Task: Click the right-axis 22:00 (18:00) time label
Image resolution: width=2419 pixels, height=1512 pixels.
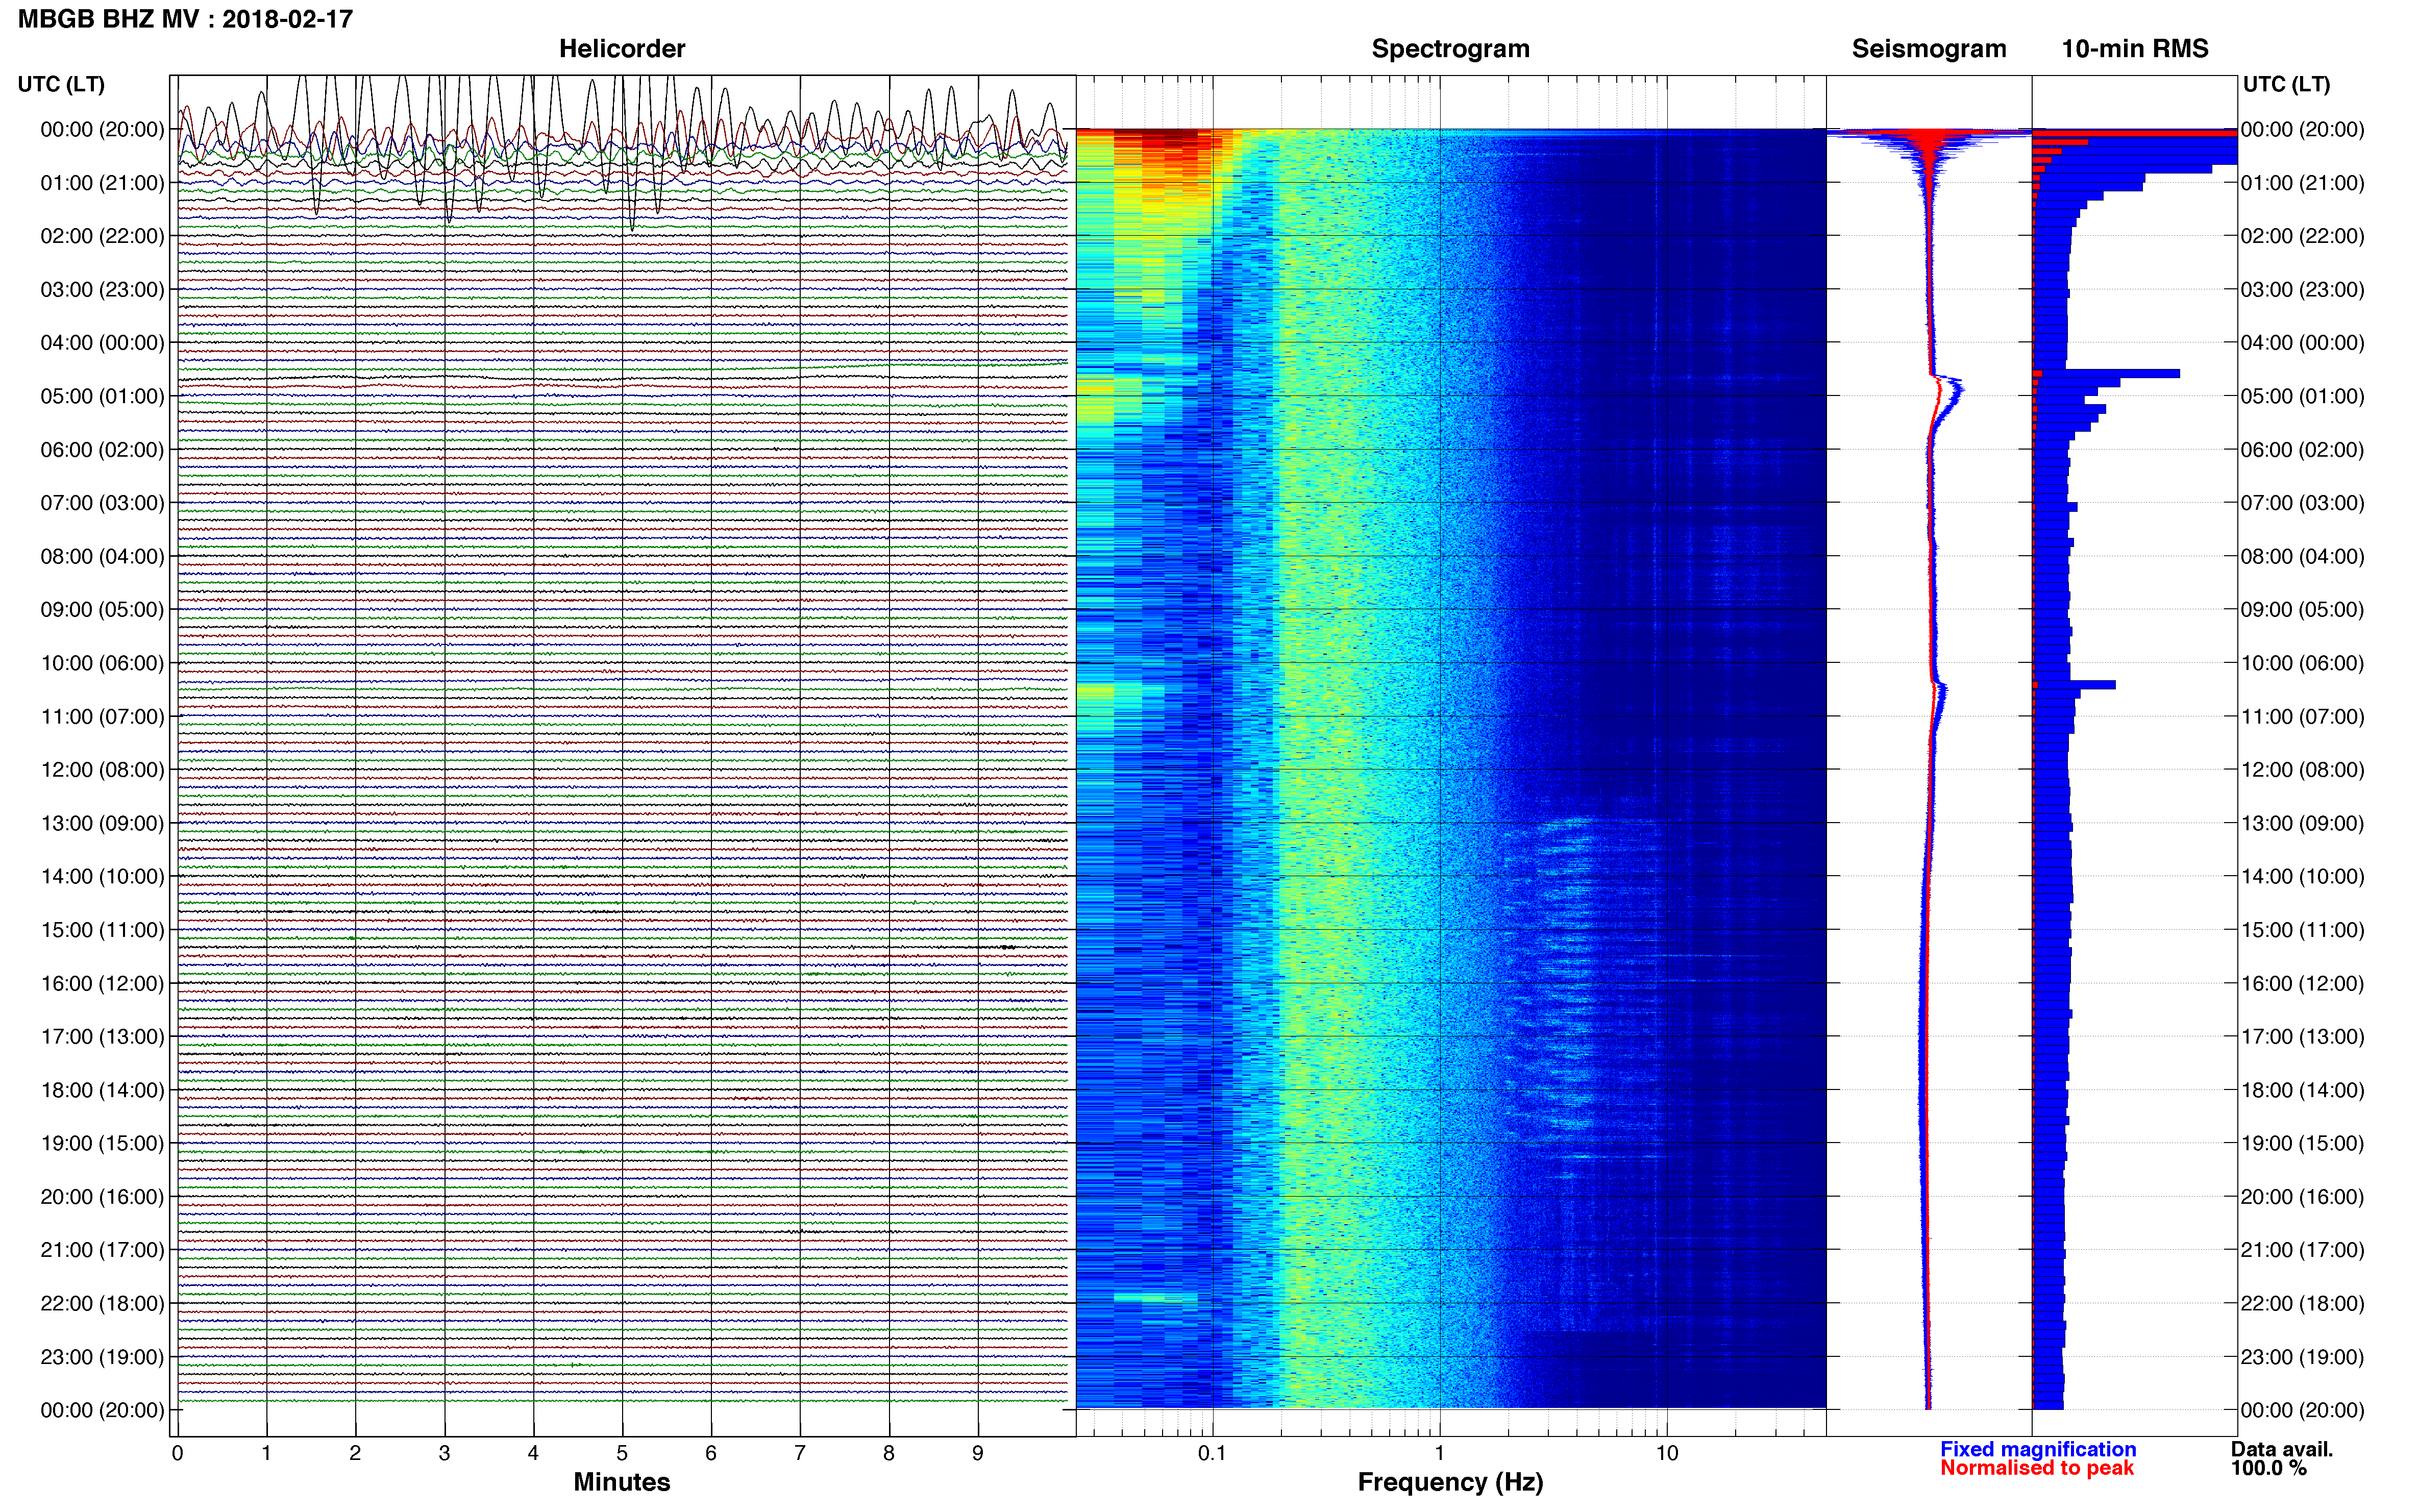Action: [x=2302, y=1304]
